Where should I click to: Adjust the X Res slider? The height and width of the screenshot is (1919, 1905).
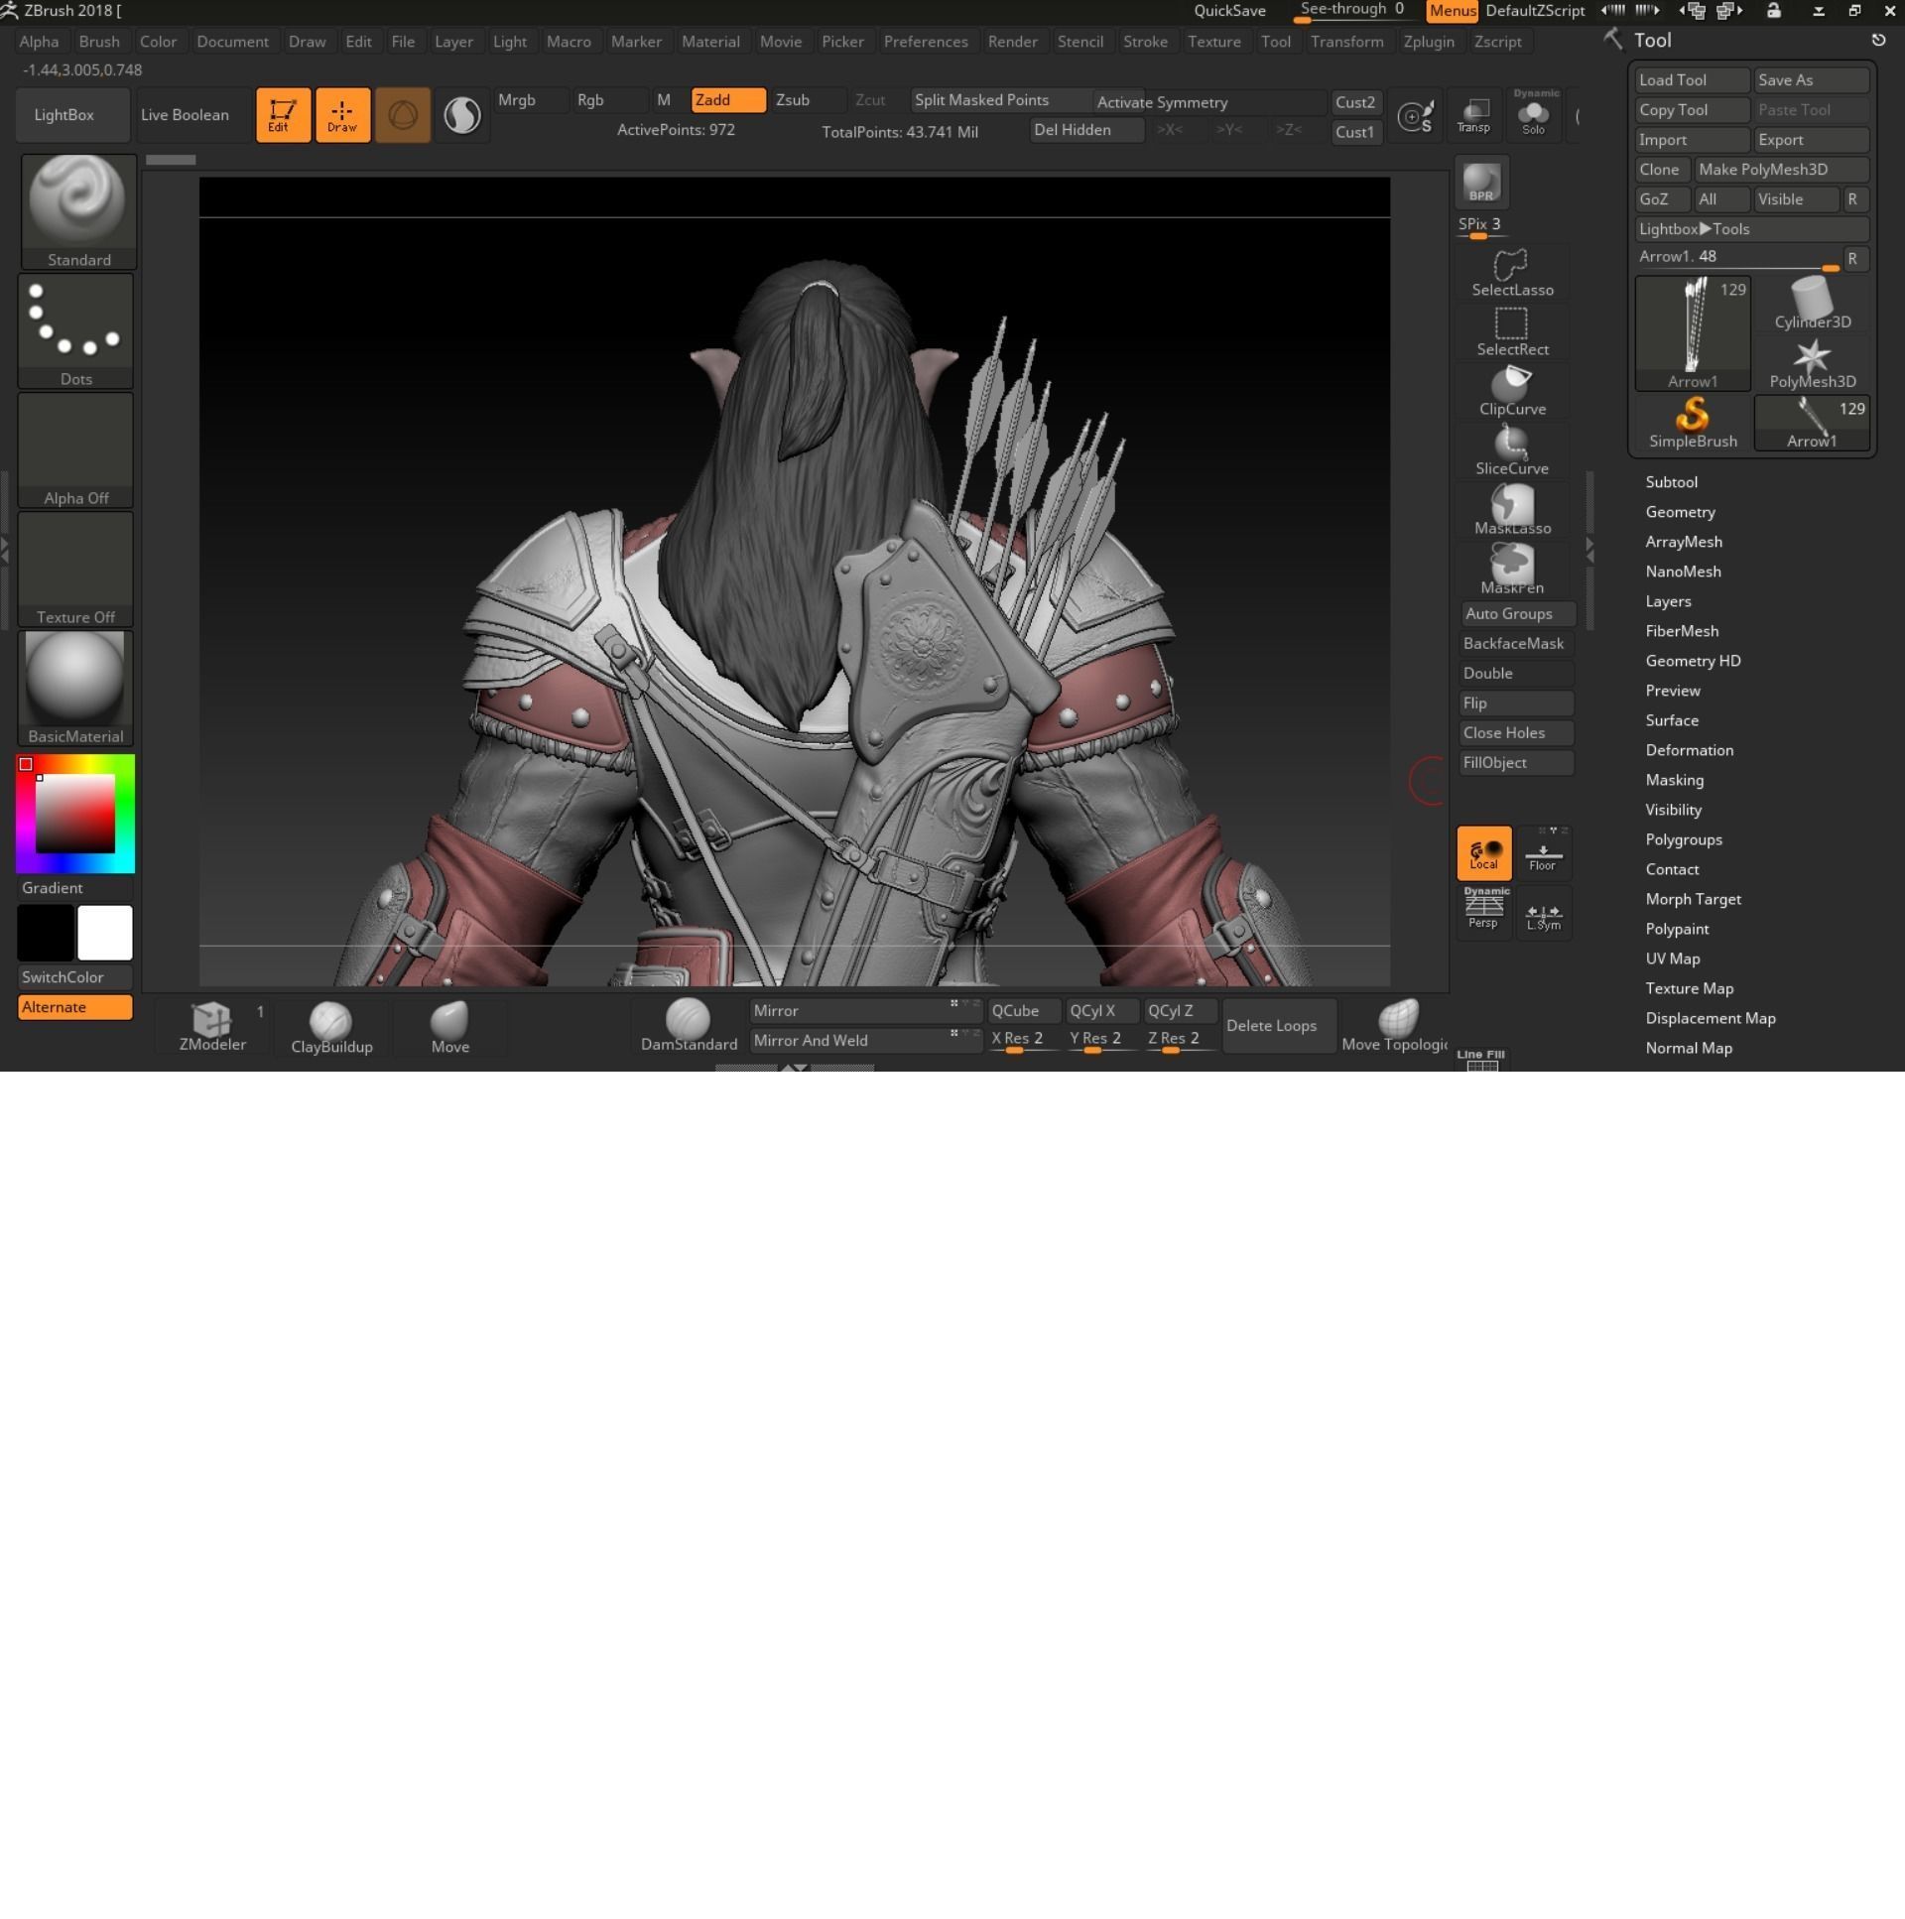point(1023,1039)
